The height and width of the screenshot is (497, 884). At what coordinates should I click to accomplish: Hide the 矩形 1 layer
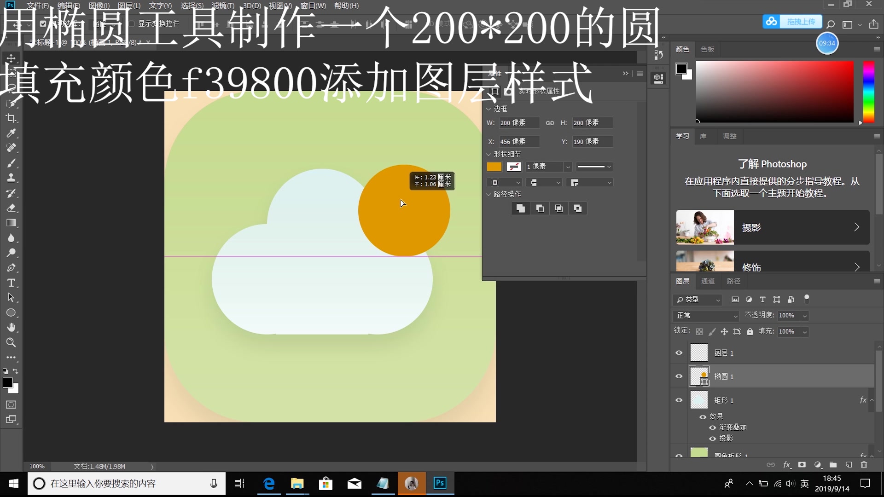tap(679, 400)
